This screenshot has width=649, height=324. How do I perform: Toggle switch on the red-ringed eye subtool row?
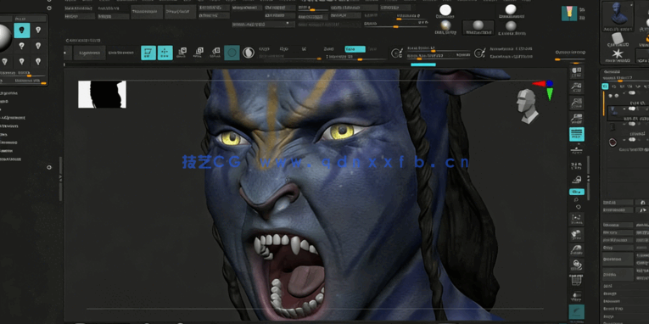[632, 139]
